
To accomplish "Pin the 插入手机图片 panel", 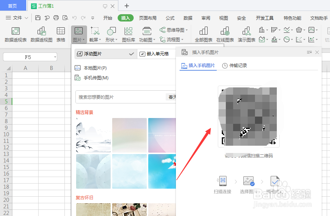I will 309,52.
